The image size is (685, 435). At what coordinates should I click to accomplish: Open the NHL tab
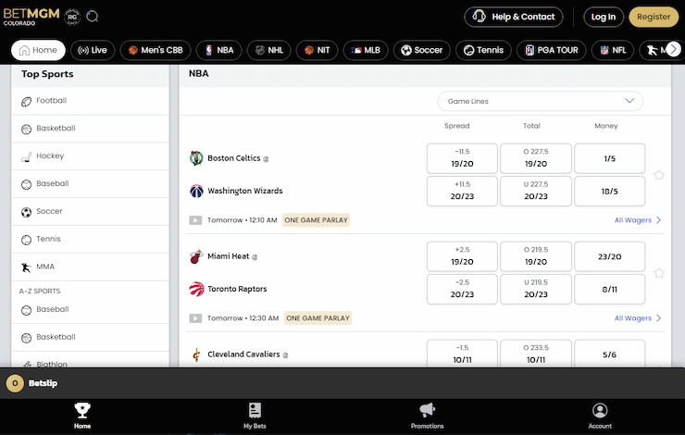(269, 50)
